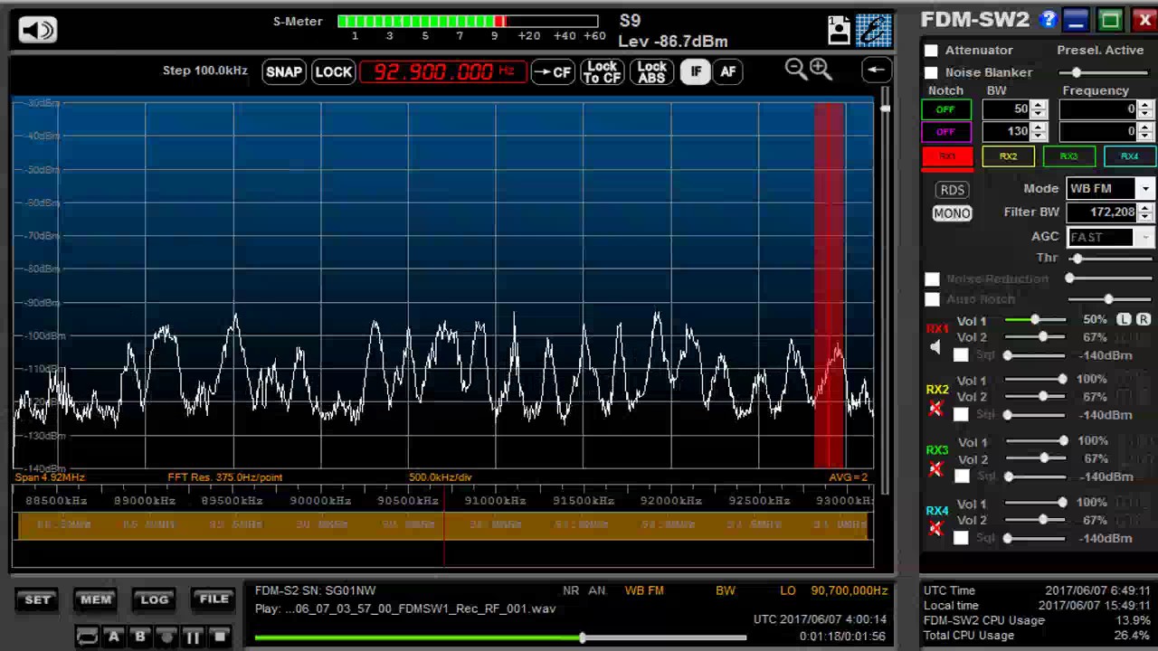Adjust second notch frequency stepper
Image resolution: width=1158 pixels, height=651 pixels.
(x=1145, y=132)
